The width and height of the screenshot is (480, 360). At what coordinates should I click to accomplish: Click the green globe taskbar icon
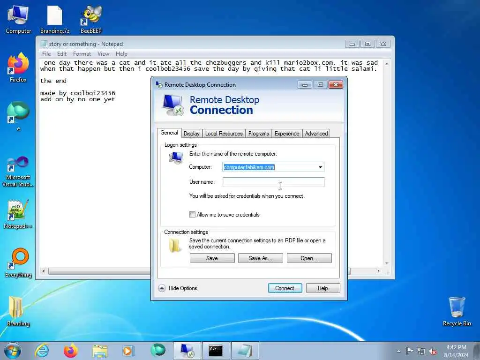[x=157, y=351]
